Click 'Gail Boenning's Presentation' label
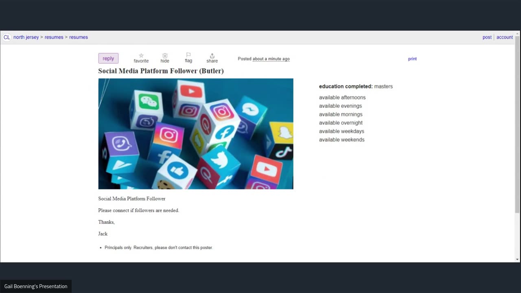Viewport: 521px width, 293px height. tap(36, 286)
